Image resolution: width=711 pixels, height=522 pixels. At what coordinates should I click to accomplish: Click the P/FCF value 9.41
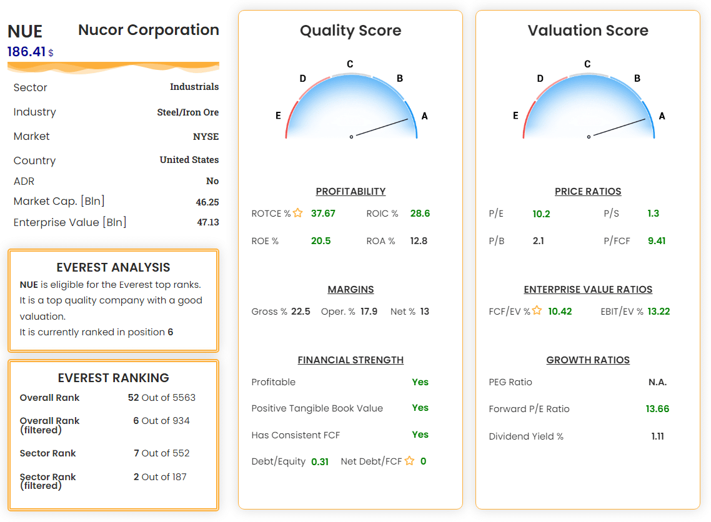click(x=657, y=241)
